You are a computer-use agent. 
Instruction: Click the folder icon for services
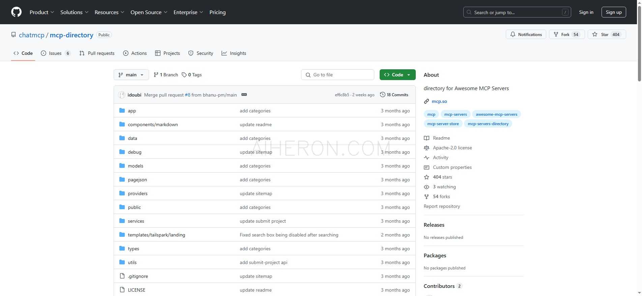click(x=122, y=221)
